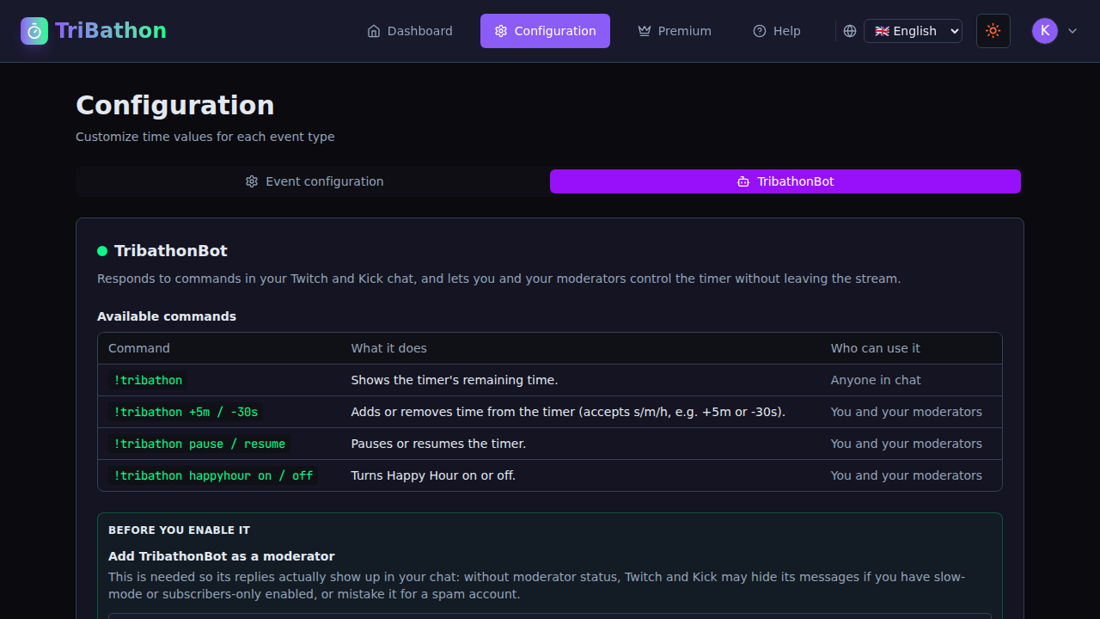
Task: Click 'You and your moderators' in the pause row
Action: (907, 444)
